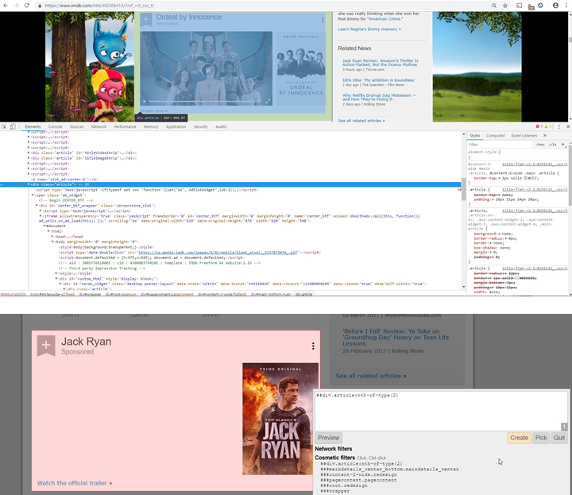Click the #CCC border-top color swatch
The height and width of the screenshot is (495, 572).
(526, 179)
